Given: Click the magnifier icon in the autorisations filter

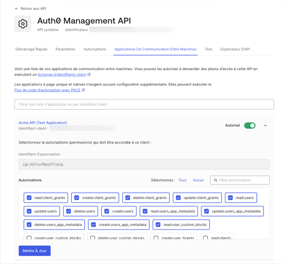Looking at the screenshot, I should [216, 180].
